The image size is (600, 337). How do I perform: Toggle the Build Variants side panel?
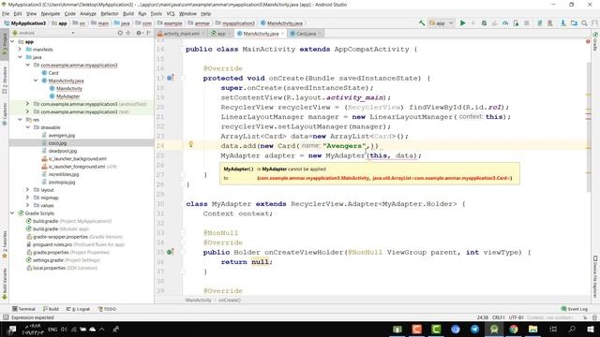[x=4, y=284]
